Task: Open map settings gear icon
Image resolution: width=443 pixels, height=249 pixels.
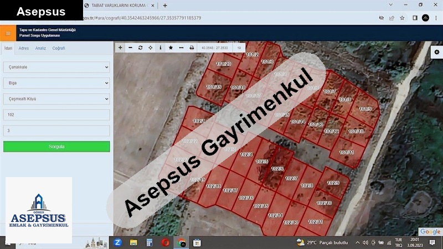Action: [x=437, y=52]
